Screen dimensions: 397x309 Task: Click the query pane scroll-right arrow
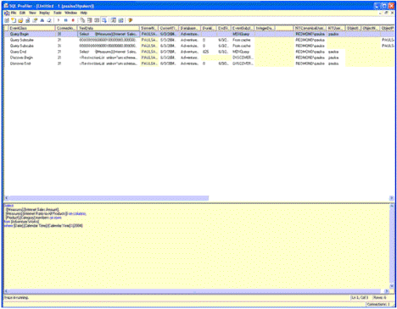pos(387,291)
